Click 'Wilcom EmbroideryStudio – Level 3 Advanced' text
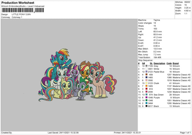The width and height of the screenshot is (192, 135). pos(23,6)
